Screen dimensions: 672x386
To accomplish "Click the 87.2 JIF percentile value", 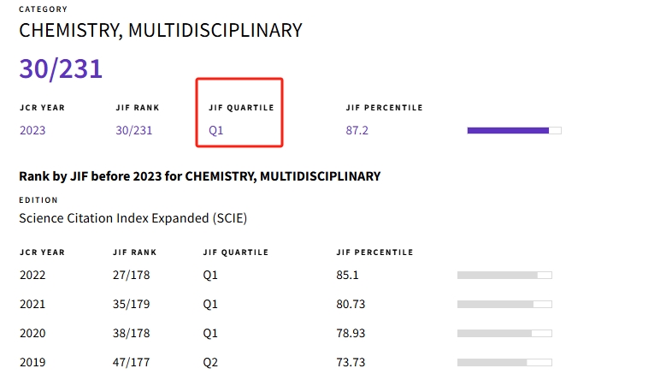I will [357, 131].
